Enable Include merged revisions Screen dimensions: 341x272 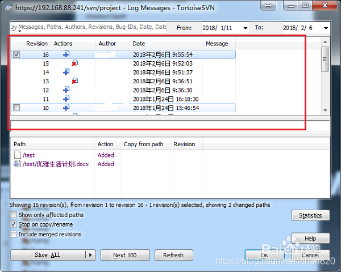tap(14, 234)
